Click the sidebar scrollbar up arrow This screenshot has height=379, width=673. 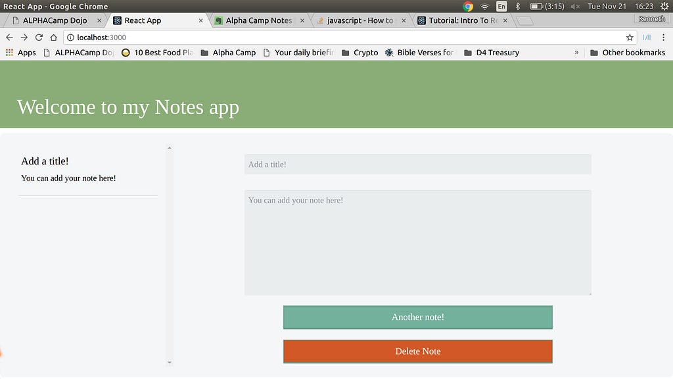click(170, 148)
